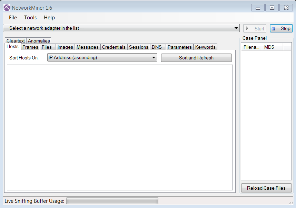Maximize the NetworkMiner window

click(x=272, y=8)
